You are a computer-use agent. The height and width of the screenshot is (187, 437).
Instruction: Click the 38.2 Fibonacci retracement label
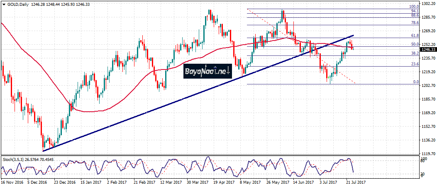414,54
